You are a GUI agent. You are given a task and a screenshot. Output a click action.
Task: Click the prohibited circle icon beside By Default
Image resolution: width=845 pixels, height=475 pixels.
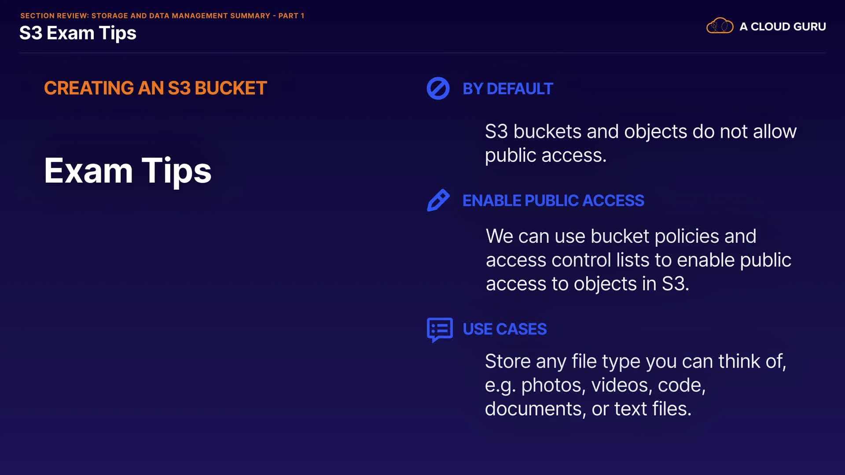(438, 88)
